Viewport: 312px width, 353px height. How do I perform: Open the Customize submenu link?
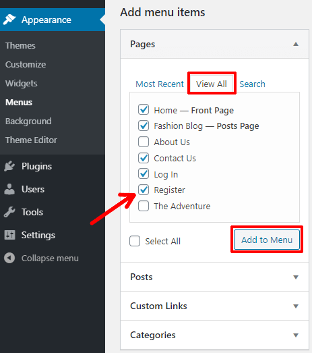[26, 64]
